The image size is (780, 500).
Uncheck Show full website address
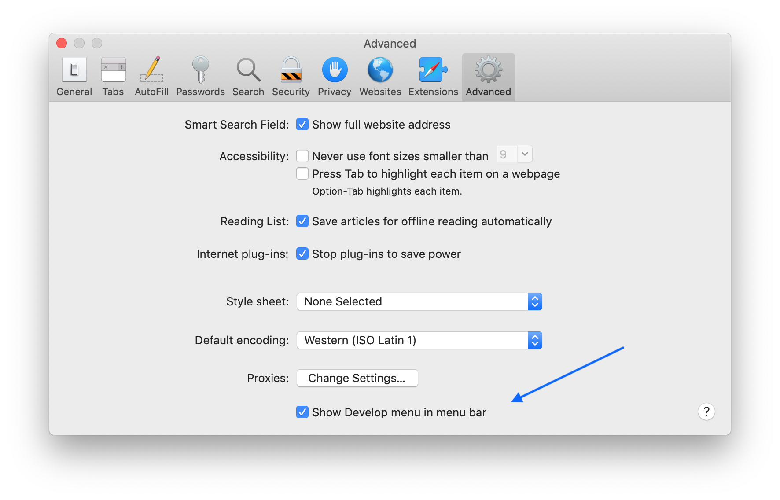(302, 125)
